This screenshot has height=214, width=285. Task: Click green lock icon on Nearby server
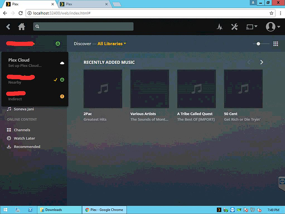[x=62, y=80]
